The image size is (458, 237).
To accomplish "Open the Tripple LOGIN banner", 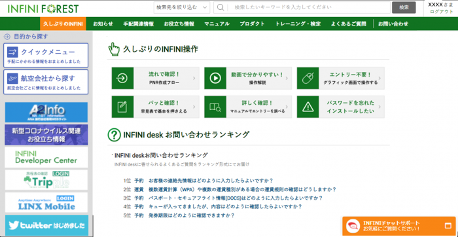I will (46, 180).
